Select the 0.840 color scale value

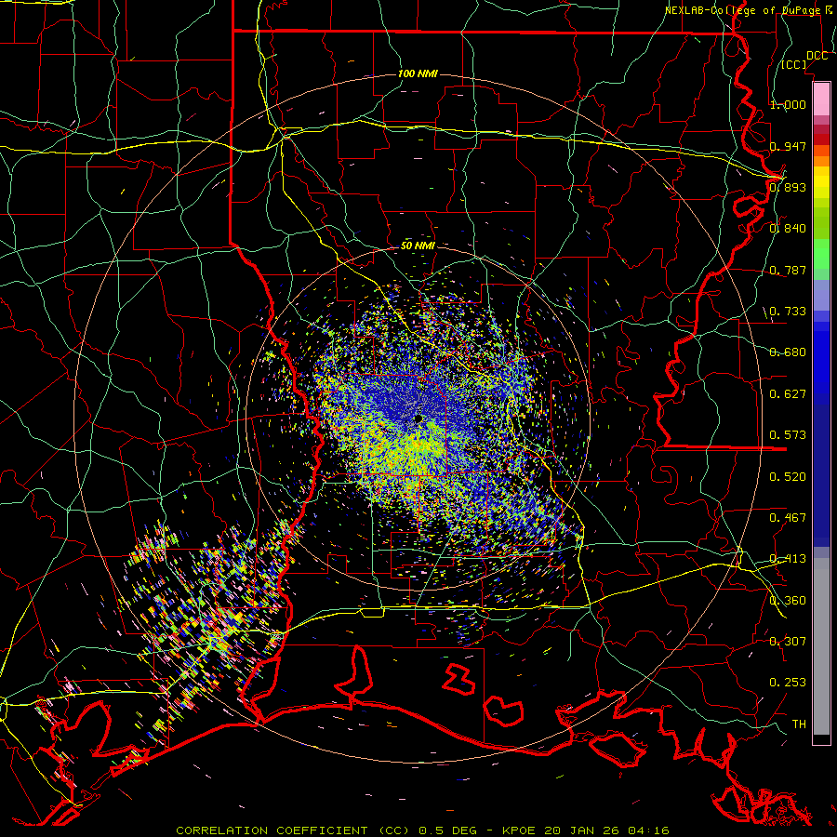(x=788, y=229)
